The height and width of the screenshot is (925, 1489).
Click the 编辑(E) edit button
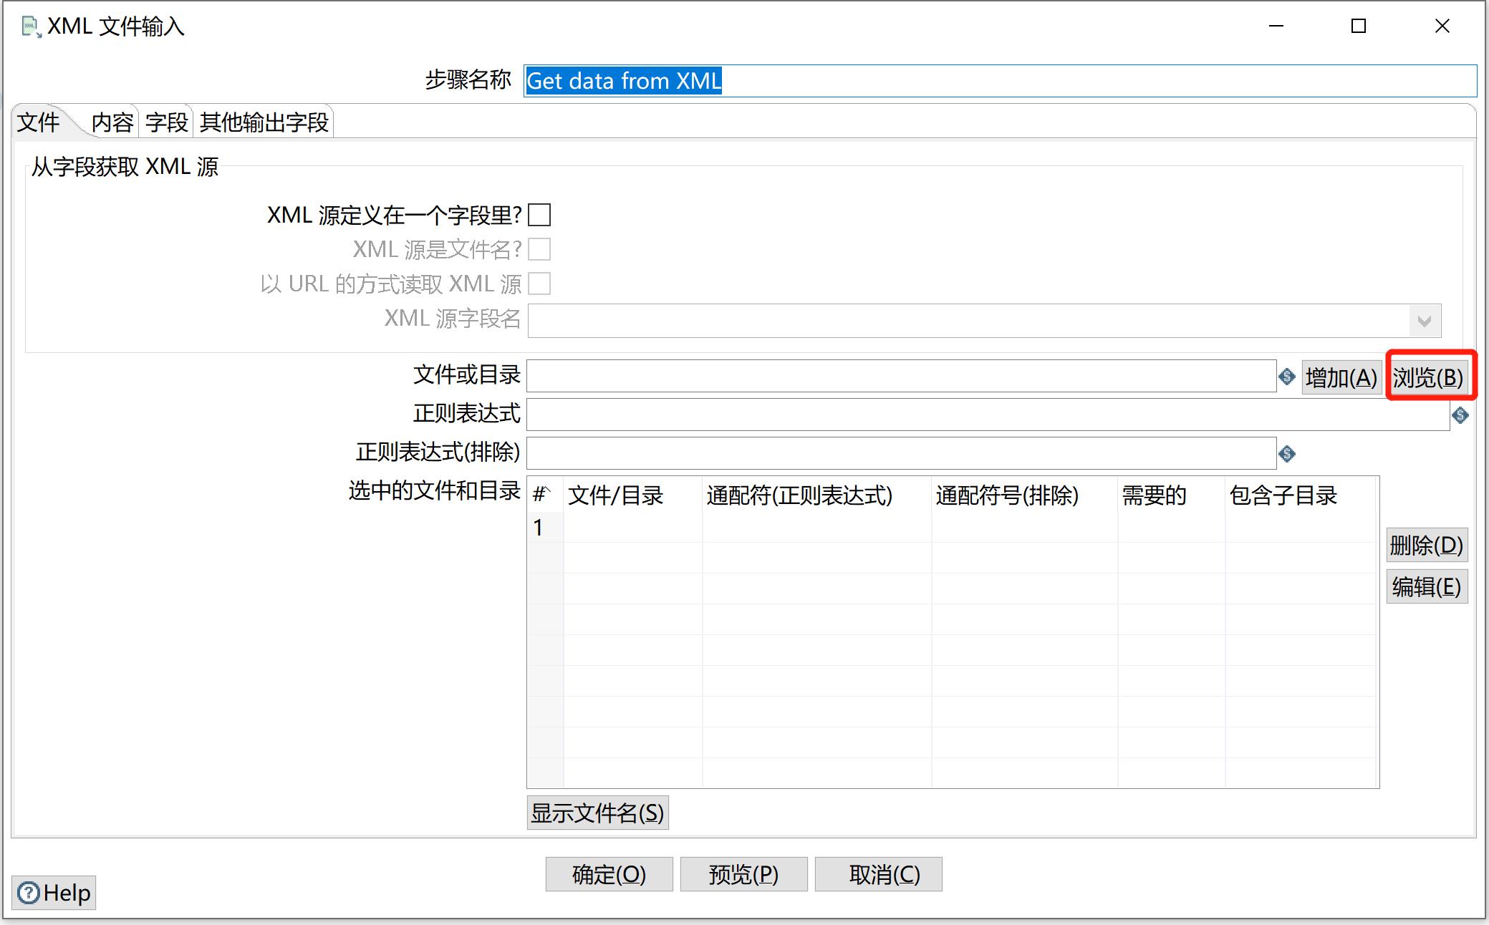[x=1427, y=587]
